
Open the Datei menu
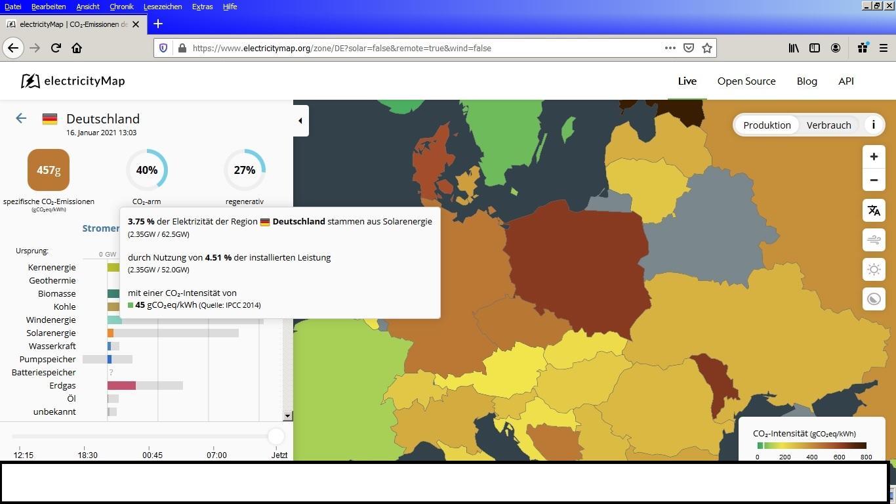pyautogui.click(x=12, y=7)
